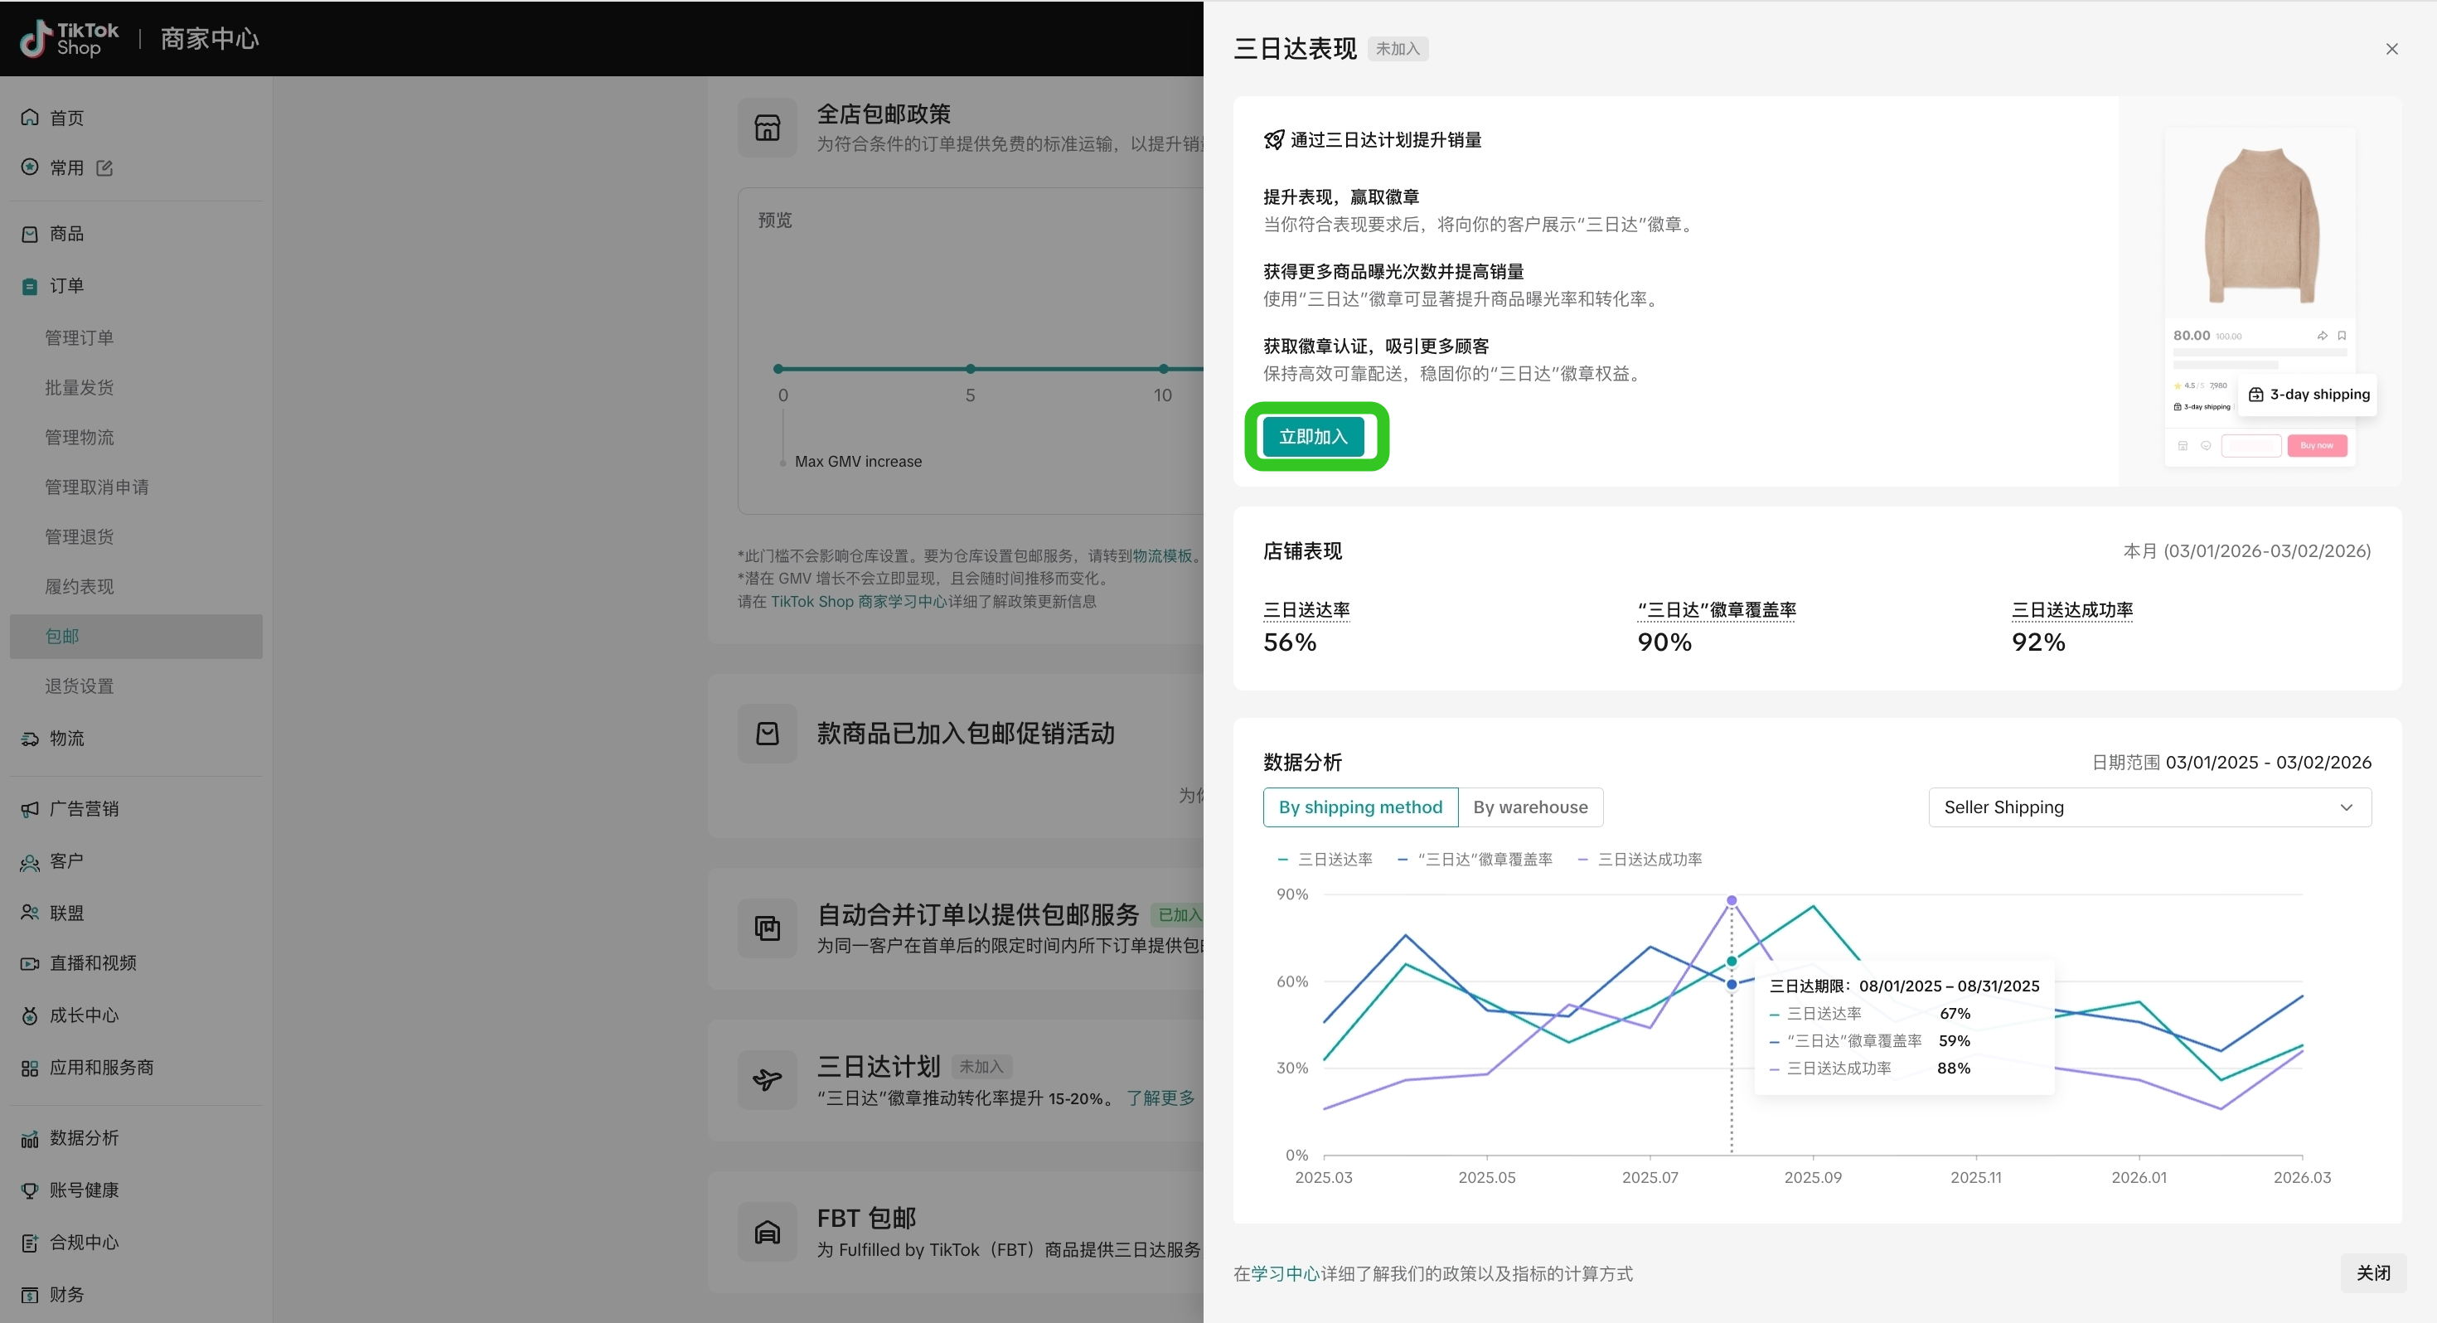Click the edit icon beside 常用
This screenshot has height=1323, width=2437.
click(105, 167)
